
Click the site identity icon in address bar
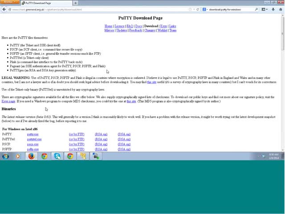10,9
